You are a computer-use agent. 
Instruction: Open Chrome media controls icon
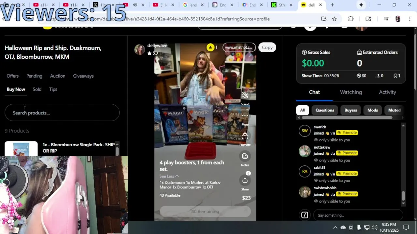click(386, 19)
